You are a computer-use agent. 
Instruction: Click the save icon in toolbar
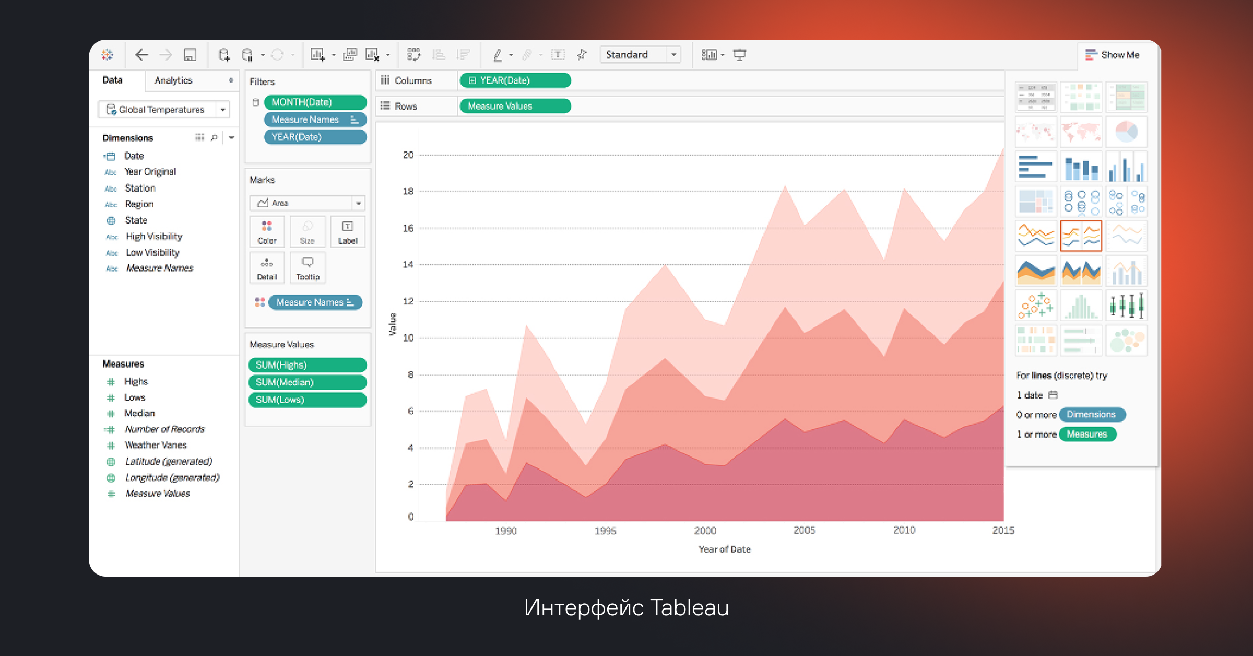[x=190, y=55]
